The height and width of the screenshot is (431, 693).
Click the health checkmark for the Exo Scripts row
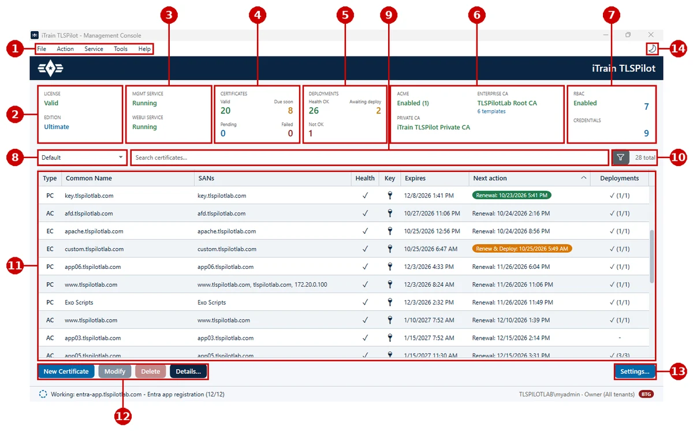pyautogui.click(x=365, y=302)
